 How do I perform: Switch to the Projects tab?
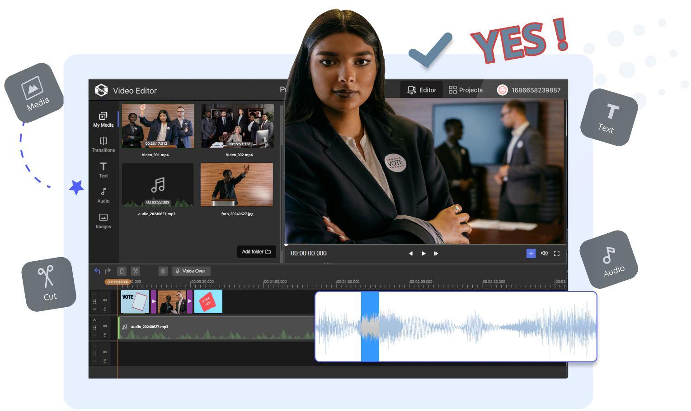coord(465,90)
